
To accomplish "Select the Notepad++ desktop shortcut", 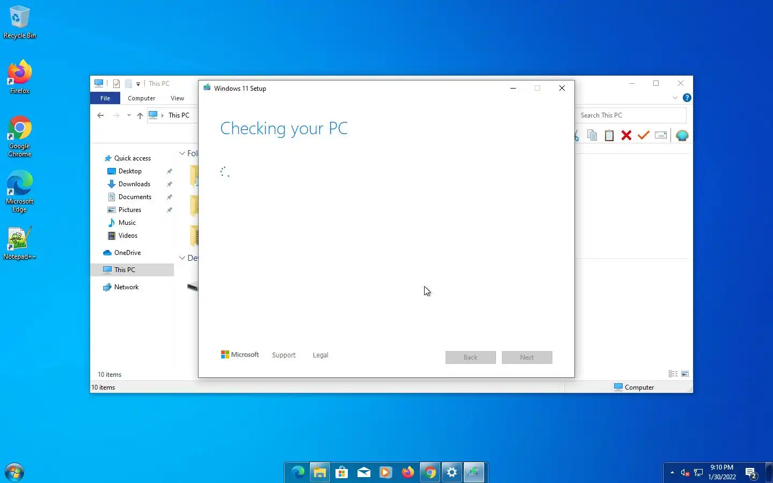I will 20,244.
